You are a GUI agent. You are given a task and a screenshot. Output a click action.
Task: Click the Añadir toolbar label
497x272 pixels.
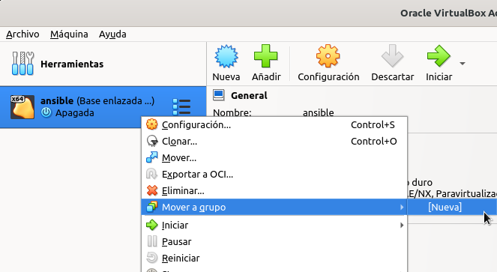click(266, 76)
